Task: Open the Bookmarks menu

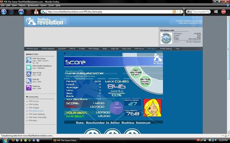Action: click(x=33, y=5)
